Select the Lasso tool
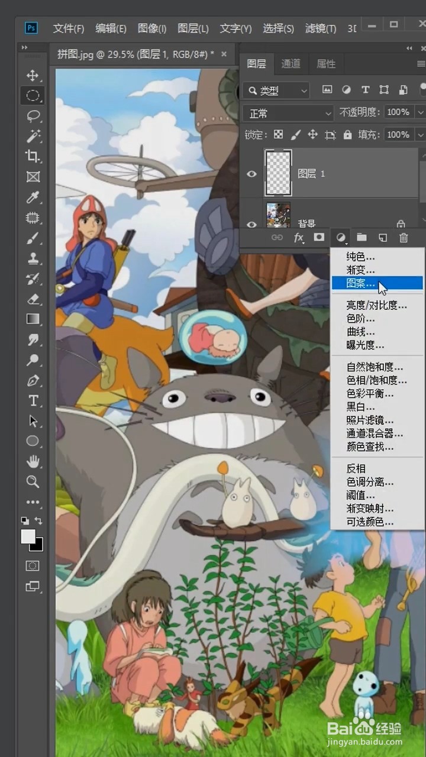426x757 pixels. tap(33, 116)
